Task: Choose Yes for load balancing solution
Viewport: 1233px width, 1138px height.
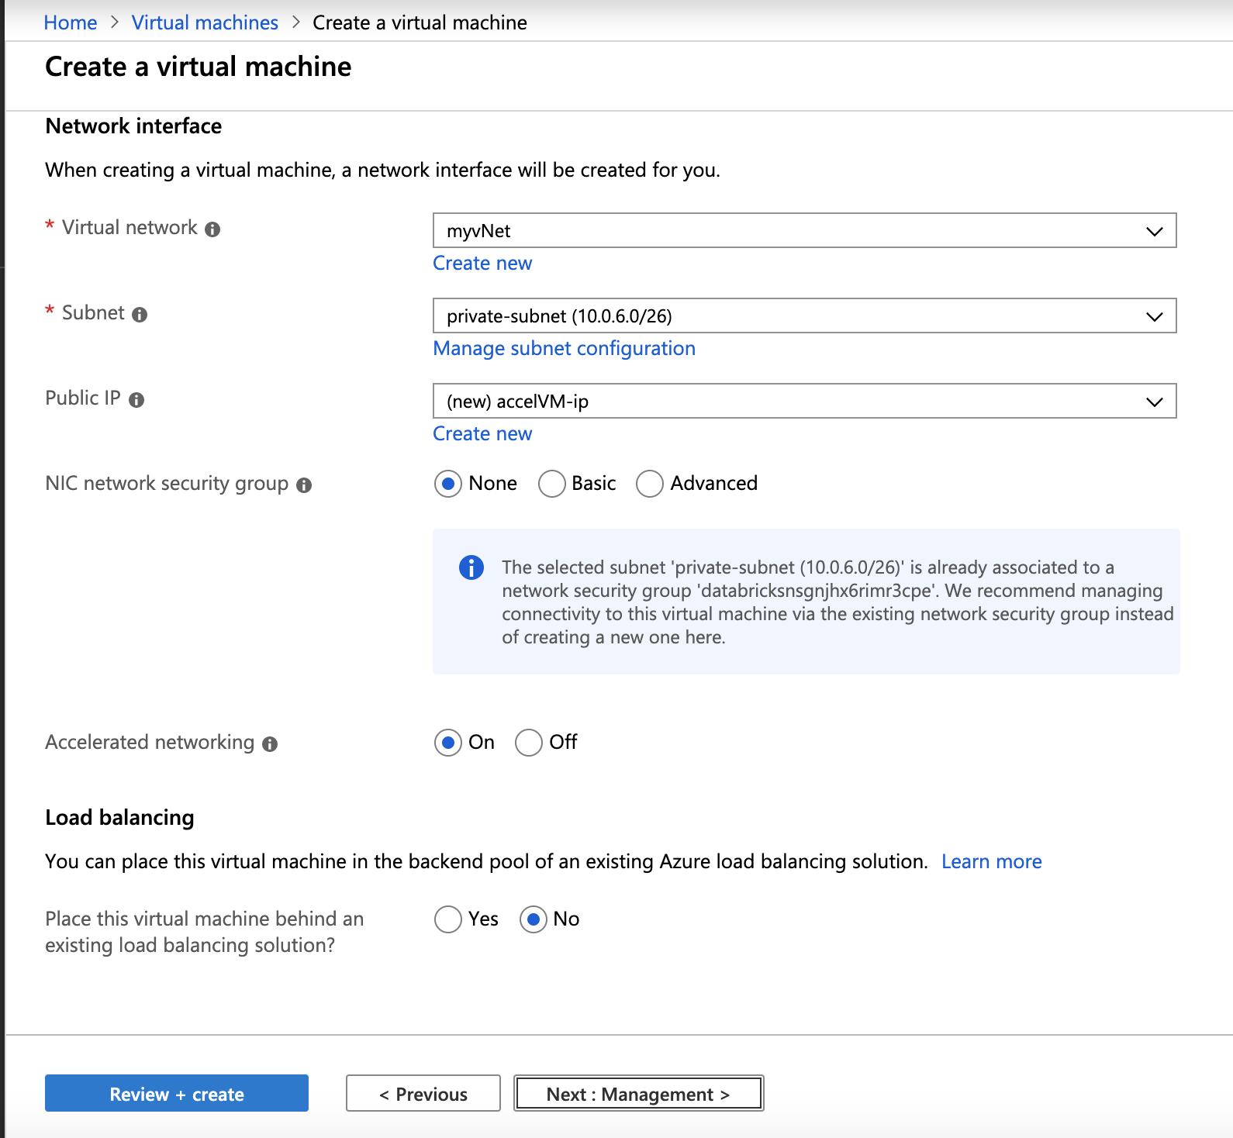Action: 448,919
